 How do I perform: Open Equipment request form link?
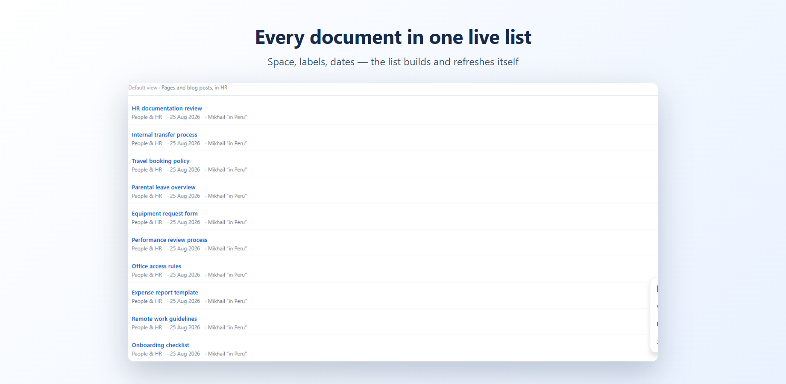(164, 214)
